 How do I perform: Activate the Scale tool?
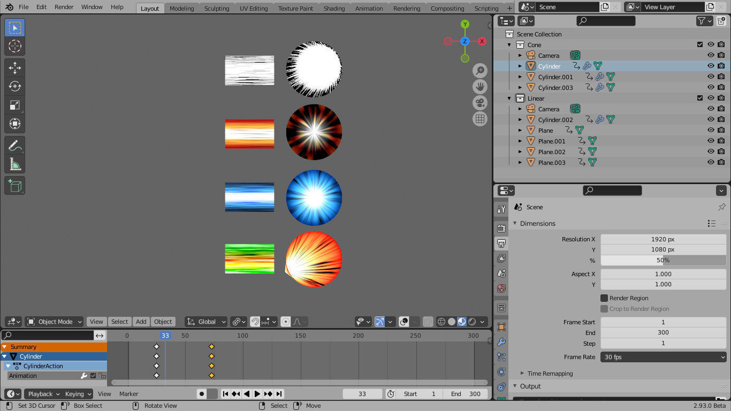click(15, 105)
